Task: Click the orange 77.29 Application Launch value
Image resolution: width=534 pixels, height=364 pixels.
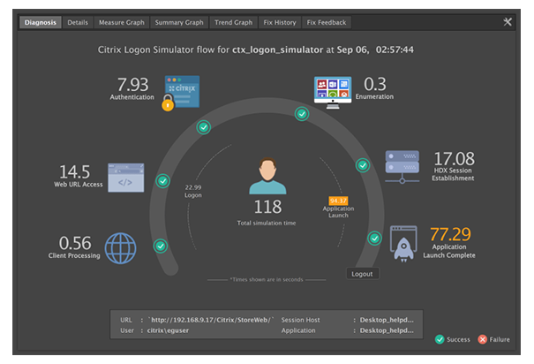Action: pos(450,234)
